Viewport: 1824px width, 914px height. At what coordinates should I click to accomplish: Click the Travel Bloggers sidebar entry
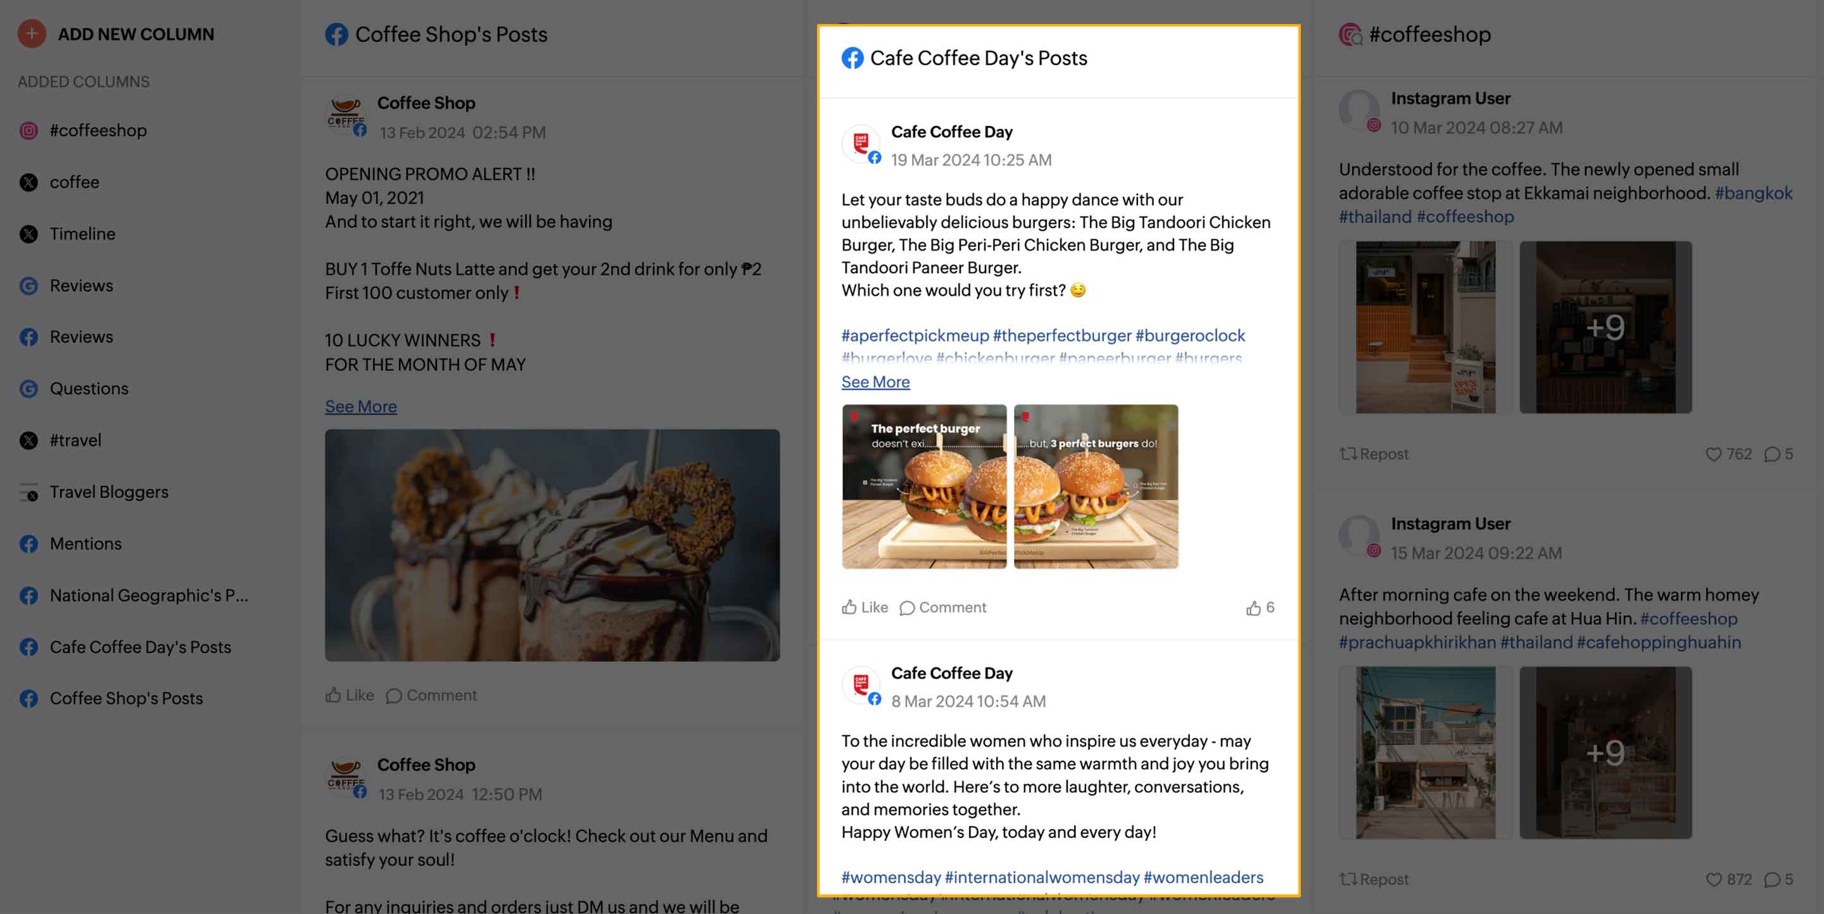pyautogui.click(x=108, y=492)
